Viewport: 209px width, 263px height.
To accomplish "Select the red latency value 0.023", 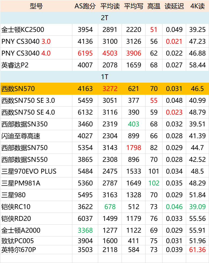I will [x=174, y=112].
